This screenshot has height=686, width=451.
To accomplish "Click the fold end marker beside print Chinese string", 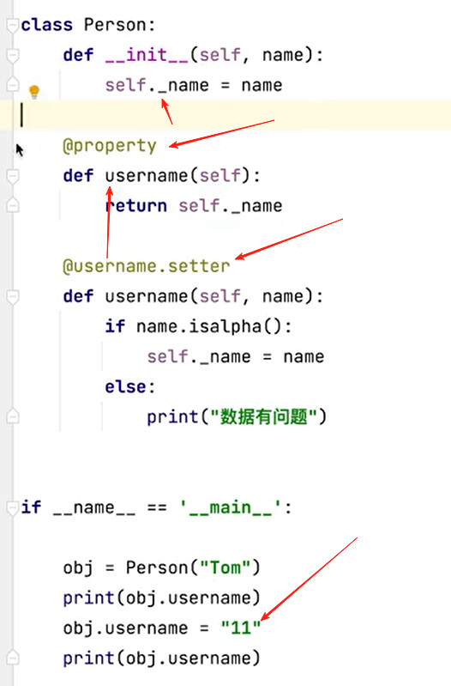I will coord(13,416).
